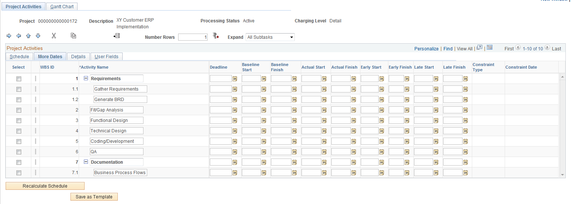Cut selected rows with scissors icon

54,36
